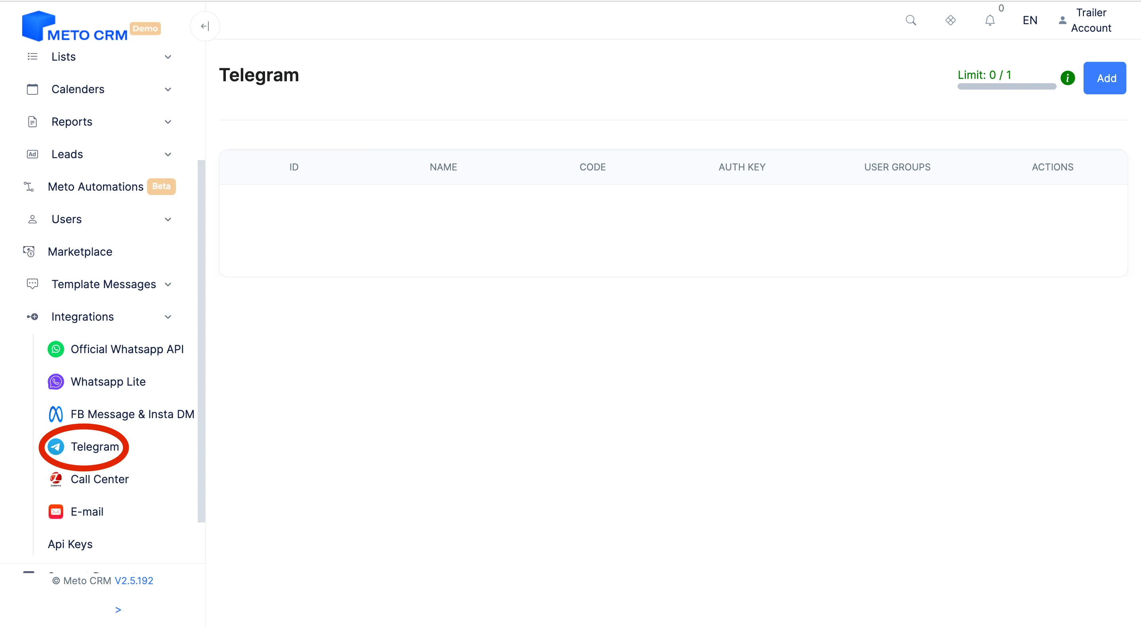This screenshot has height=627, width=1141.
Task: Click the V2.5.192 version link
Action: (x=134, y=581)
